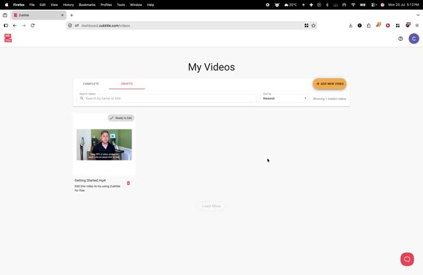Viewport: 423px width, 275px height.
Task: Click the Ready to Edit badge
Action: point(121,118)
